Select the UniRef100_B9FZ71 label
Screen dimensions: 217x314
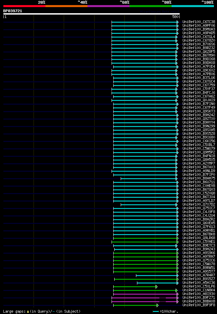point(199,298)
